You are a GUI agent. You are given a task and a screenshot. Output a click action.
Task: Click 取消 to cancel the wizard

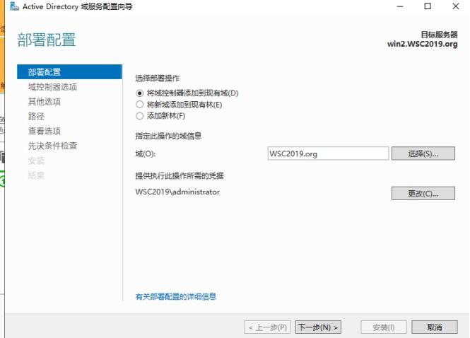(435, 327)
